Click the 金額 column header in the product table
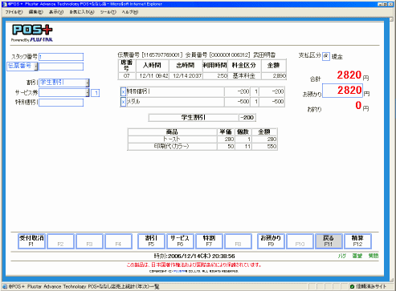 [x=264, y=131]
